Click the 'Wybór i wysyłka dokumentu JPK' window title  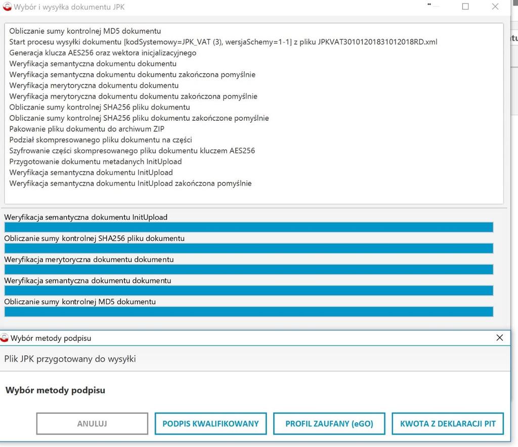click(x=69, y=7)
